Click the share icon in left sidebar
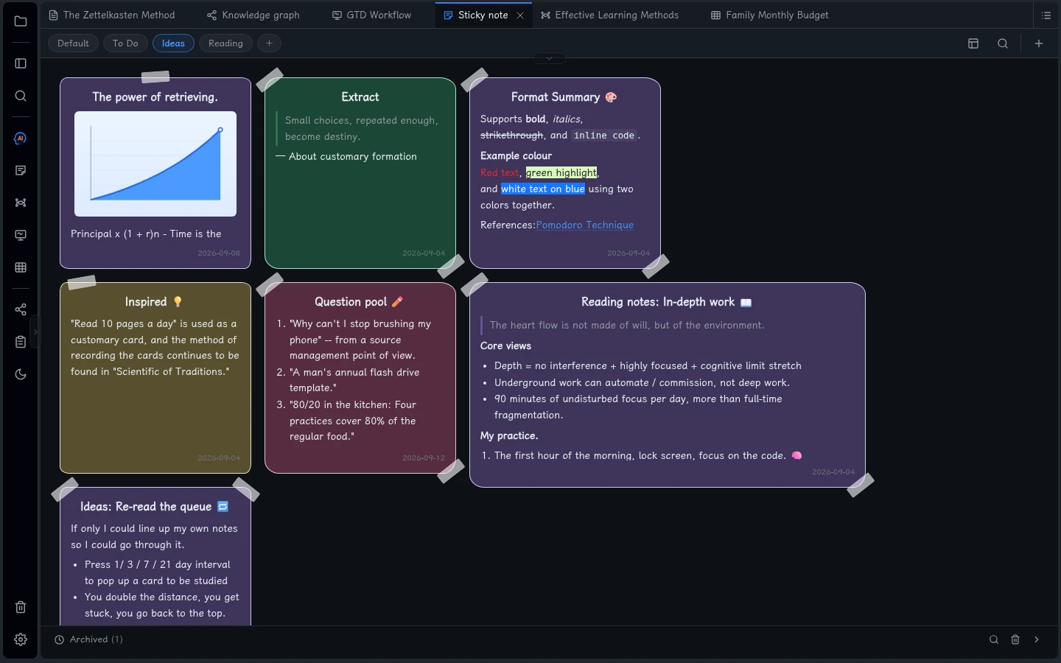This screenshot has width=1061, height=663. (21, 309)
